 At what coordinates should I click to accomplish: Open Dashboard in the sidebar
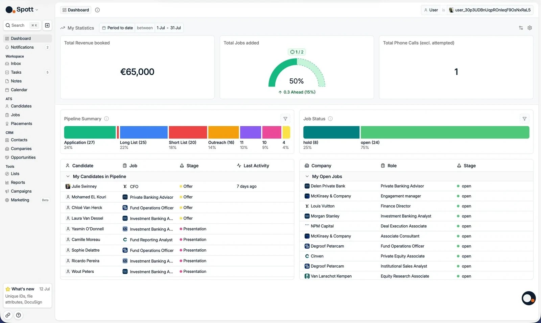[x=27, y=39]
